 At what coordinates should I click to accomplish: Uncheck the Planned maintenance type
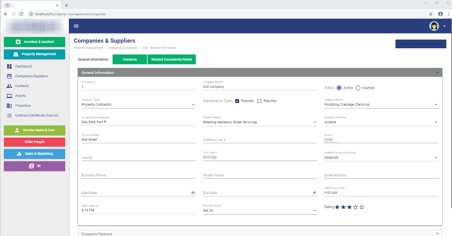(237, 101)
